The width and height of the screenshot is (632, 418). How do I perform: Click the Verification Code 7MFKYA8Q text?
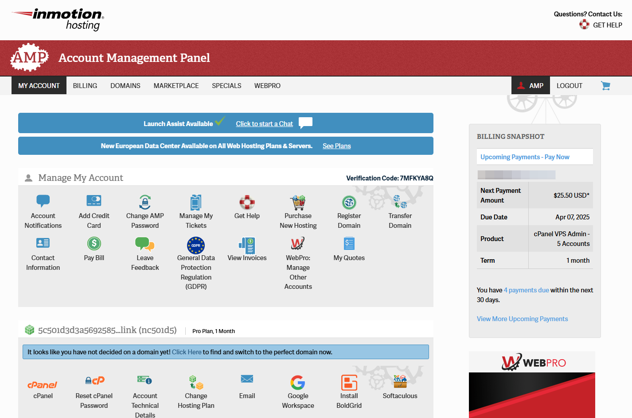point(390,178)
